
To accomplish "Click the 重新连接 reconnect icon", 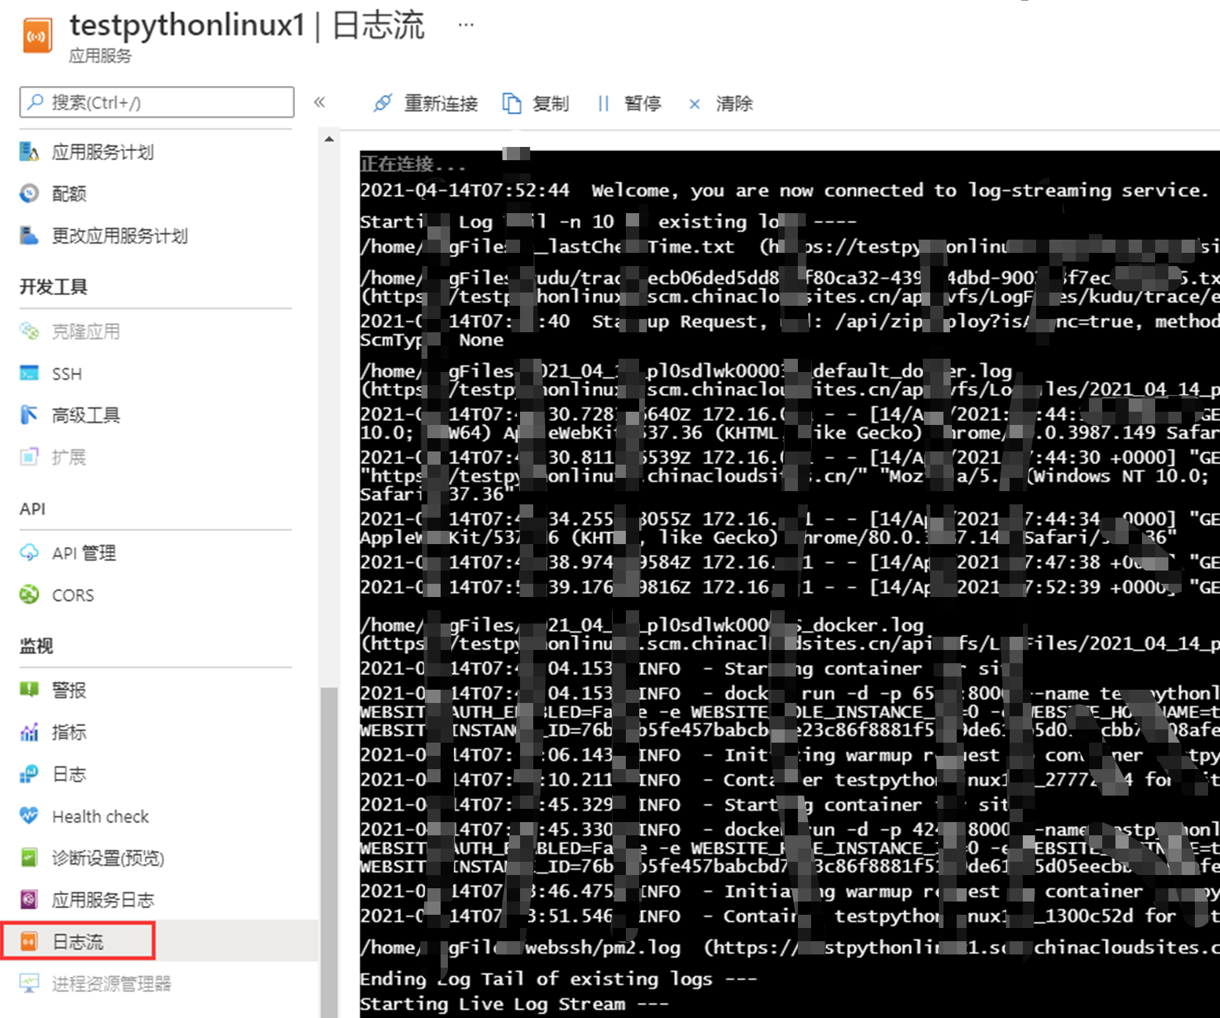I will click(383, 103).
